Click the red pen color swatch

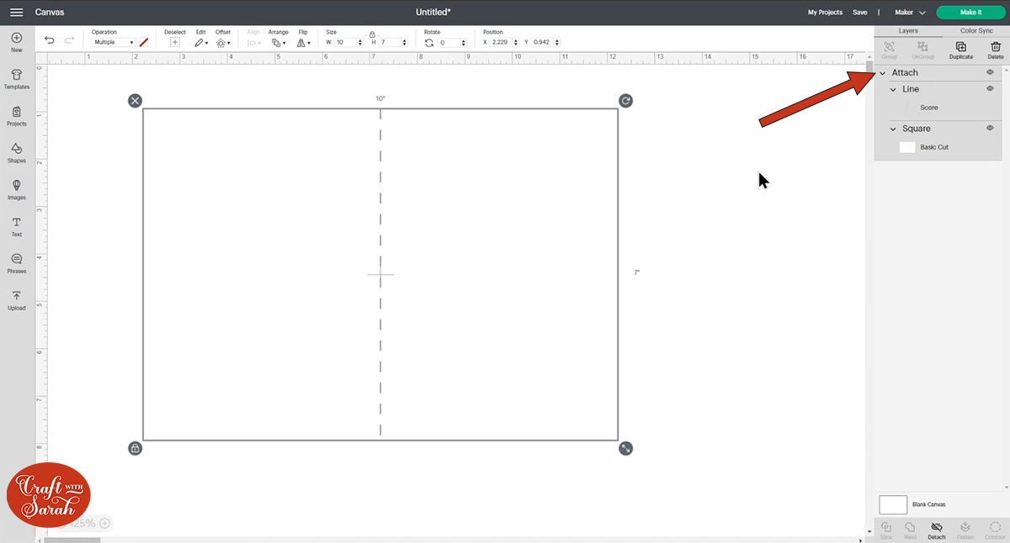click(x=144, y=42)
